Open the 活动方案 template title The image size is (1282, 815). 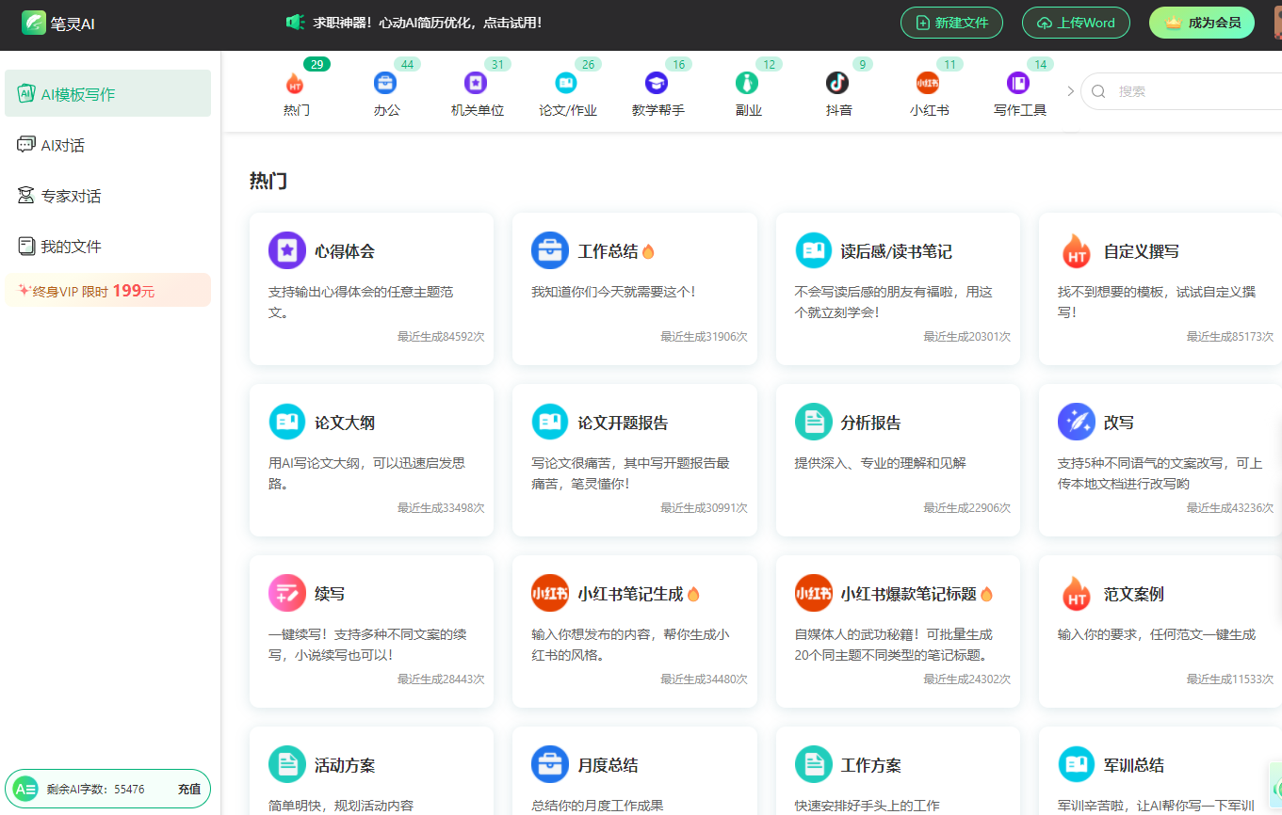tap(345, 765)
